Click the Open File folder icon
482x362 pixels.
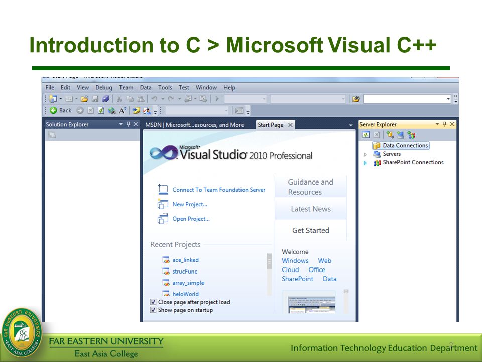coord(84,99)
